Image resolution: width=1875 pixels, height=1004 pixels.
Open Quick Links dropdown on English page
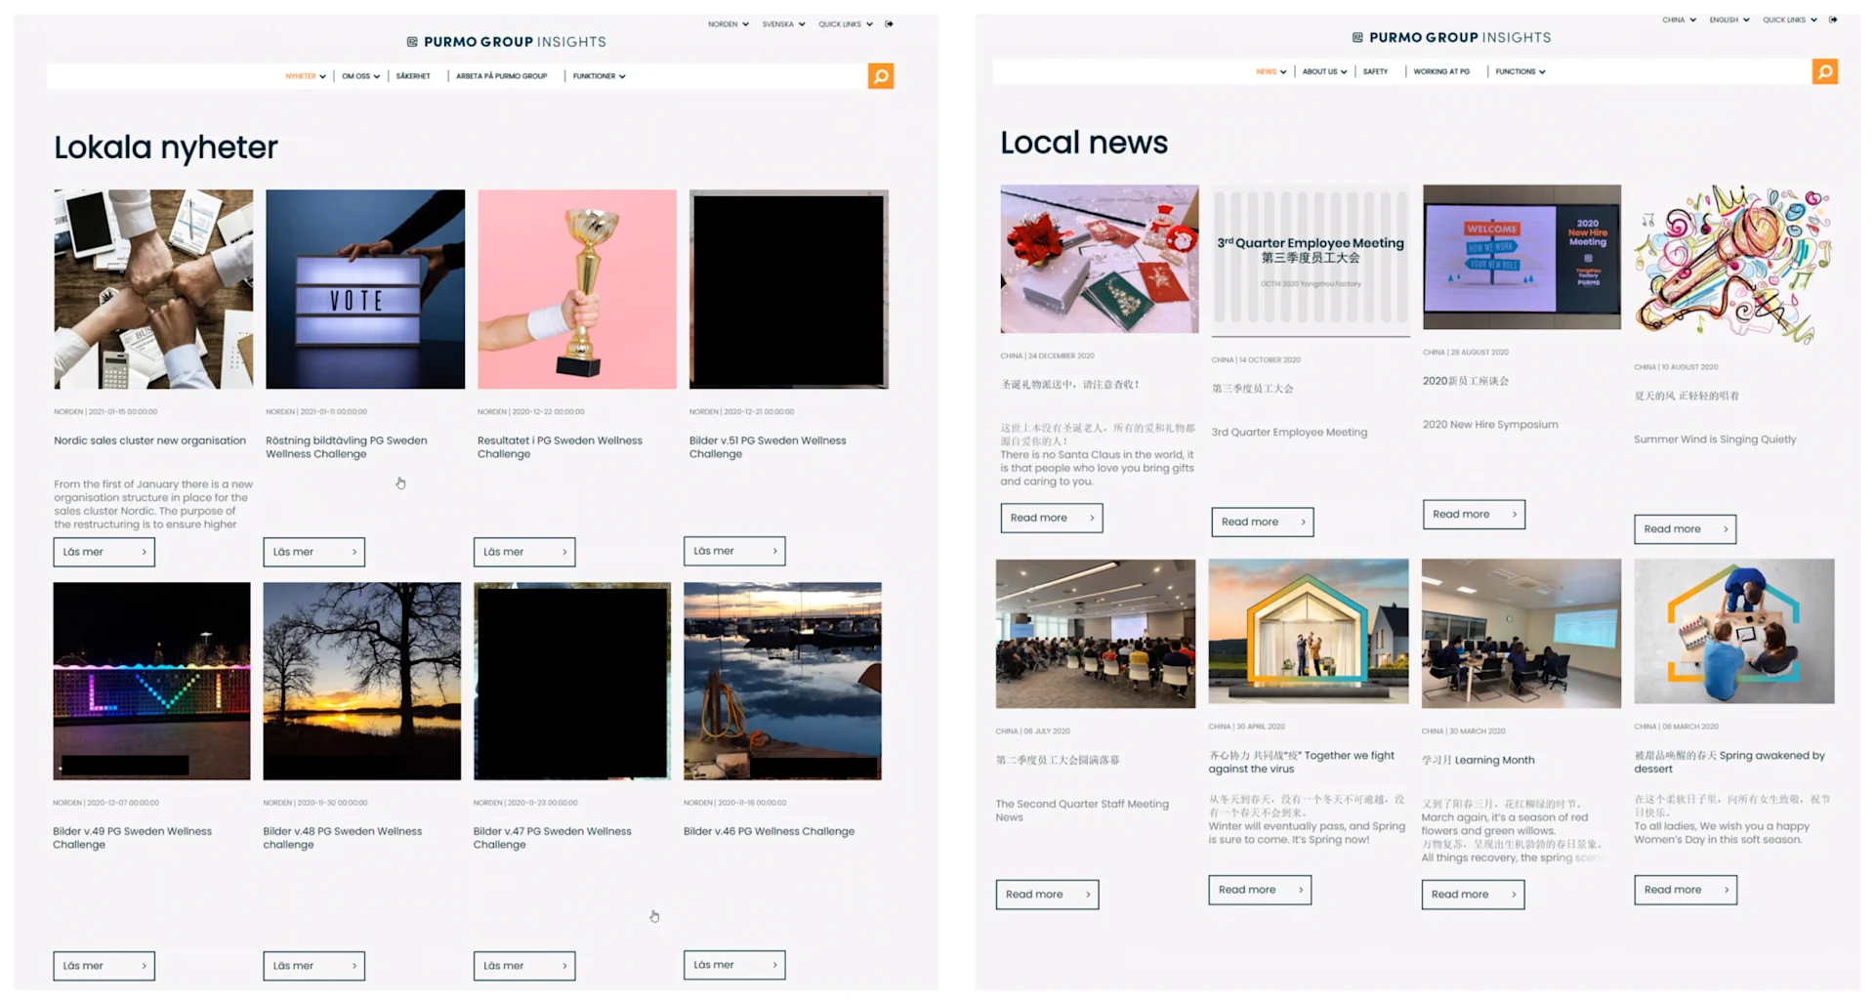[x=1790, y=20]
